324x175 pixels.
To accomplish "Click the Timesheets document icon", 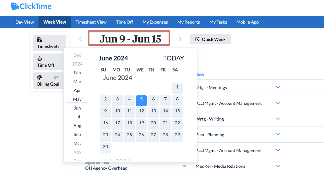I will point(39,40).
